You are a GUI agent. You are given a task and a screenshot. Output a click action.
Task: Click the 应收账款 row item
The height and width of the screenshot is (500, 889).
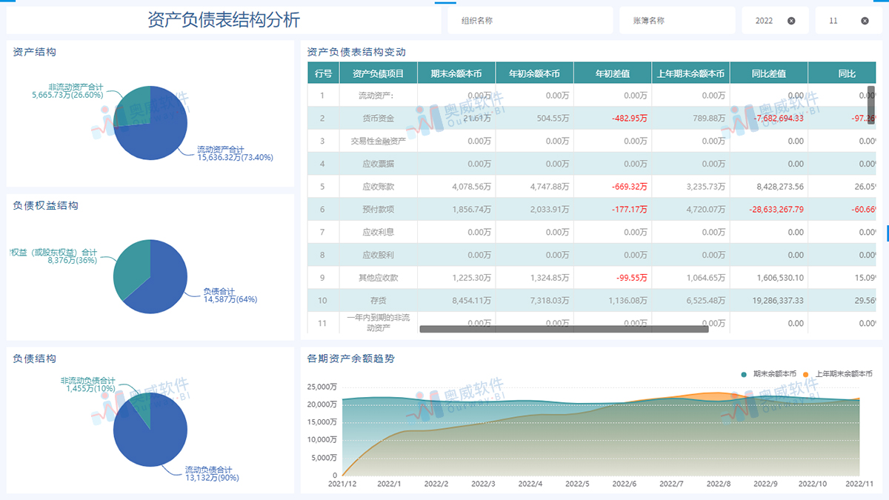tap(378, 187)
